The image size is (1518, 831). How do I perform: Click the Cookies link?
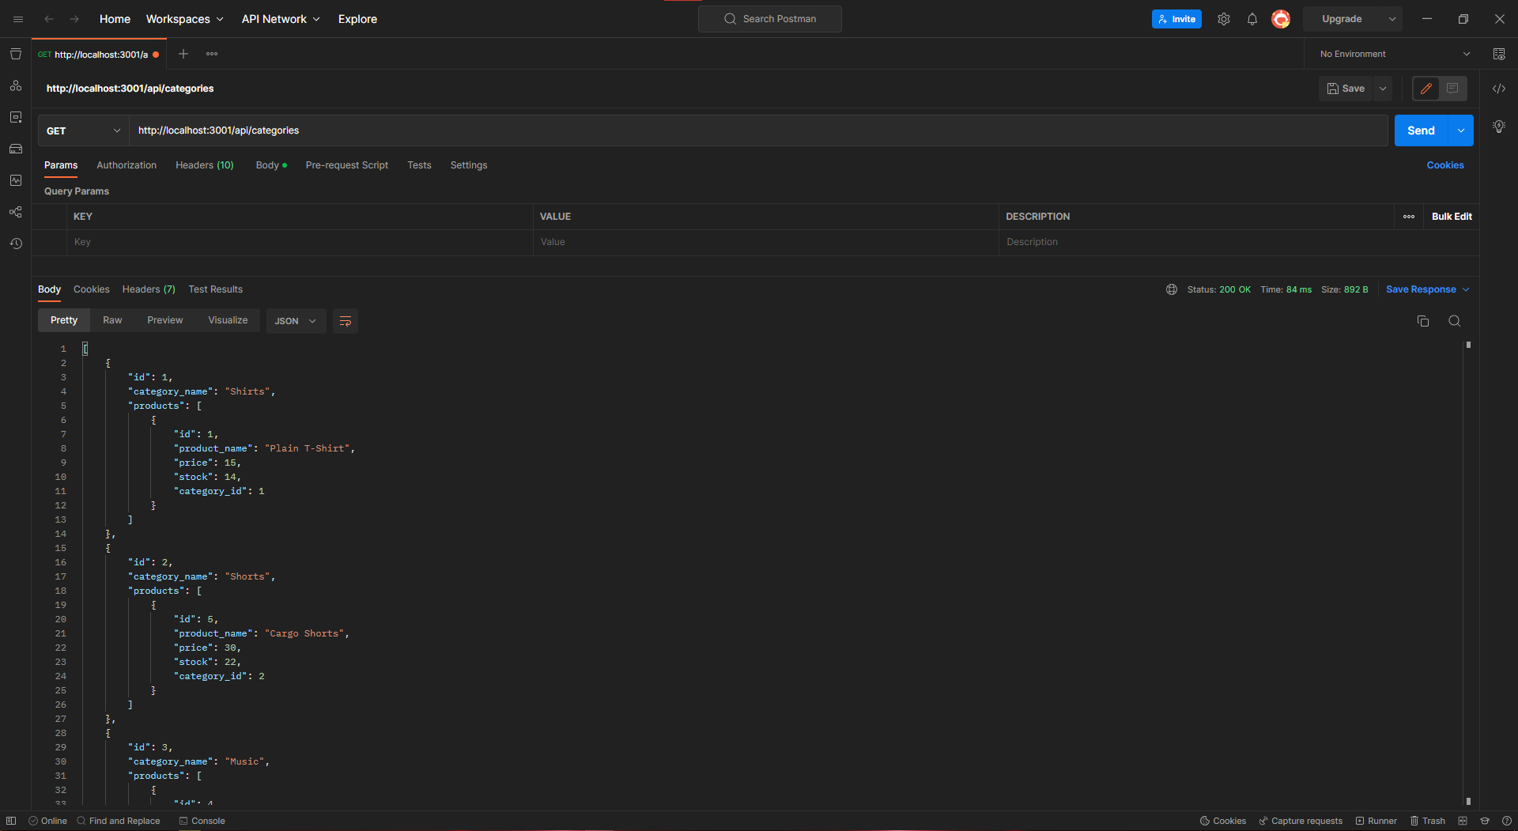coord(1445,165)
